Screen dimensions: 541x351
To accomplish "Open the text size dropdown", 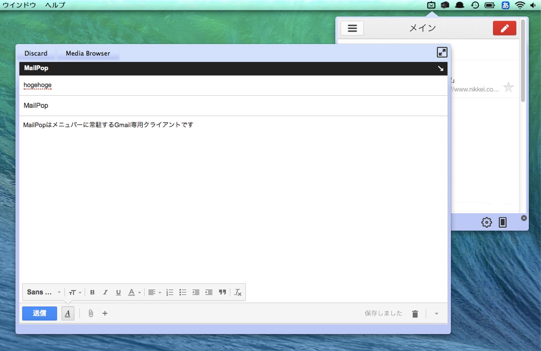I will click(75, 292).
